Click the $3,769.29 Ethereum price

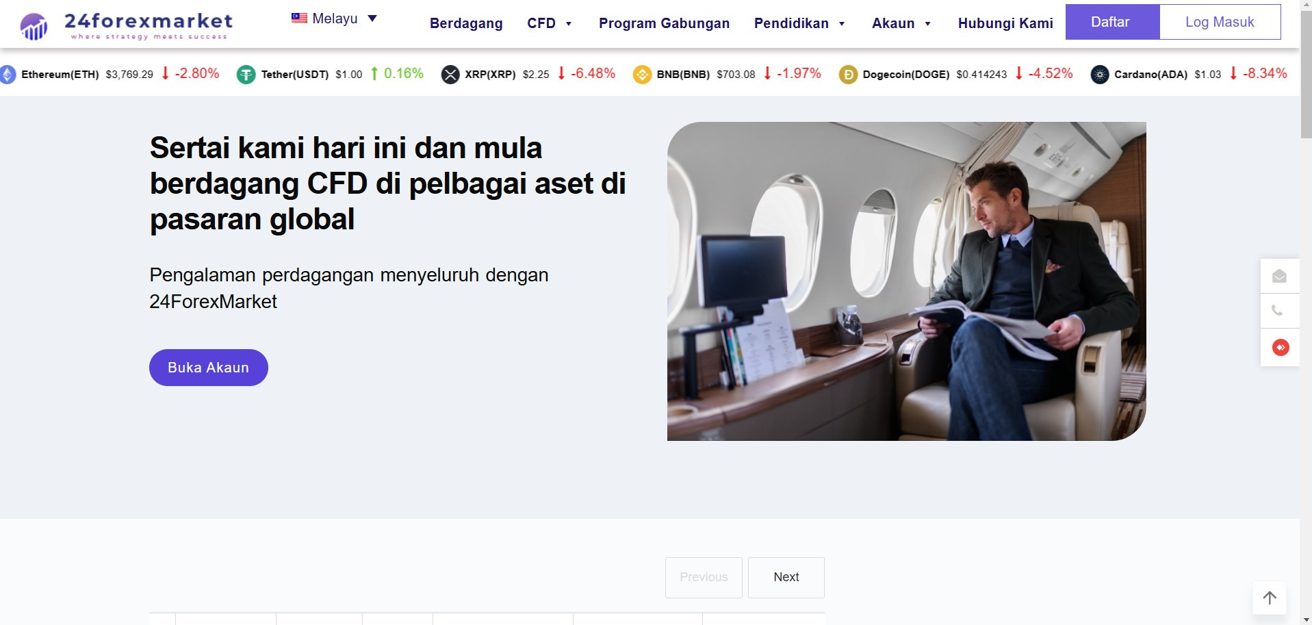coord(129,75)
